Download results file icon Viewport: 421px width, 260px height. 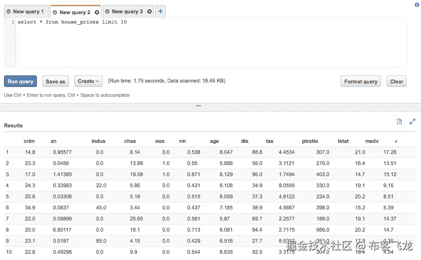coord(399,122)
